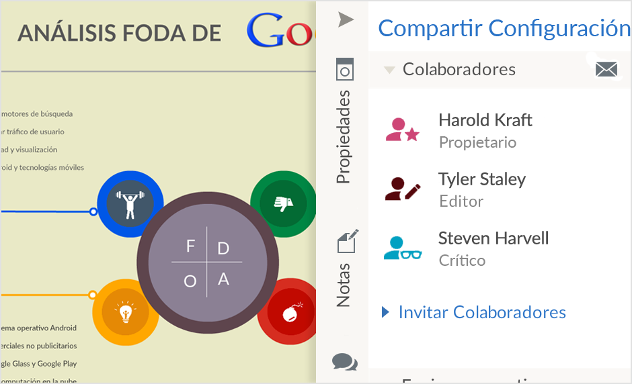
Task: Select the blue weightlifter strengths circle
Action: [x=130, y=203]
